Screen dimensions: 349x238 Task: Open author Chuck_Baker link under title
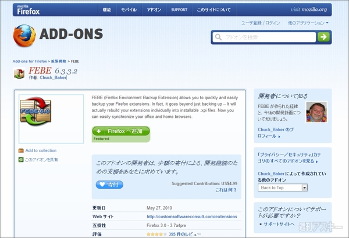[x=53, y=78]
